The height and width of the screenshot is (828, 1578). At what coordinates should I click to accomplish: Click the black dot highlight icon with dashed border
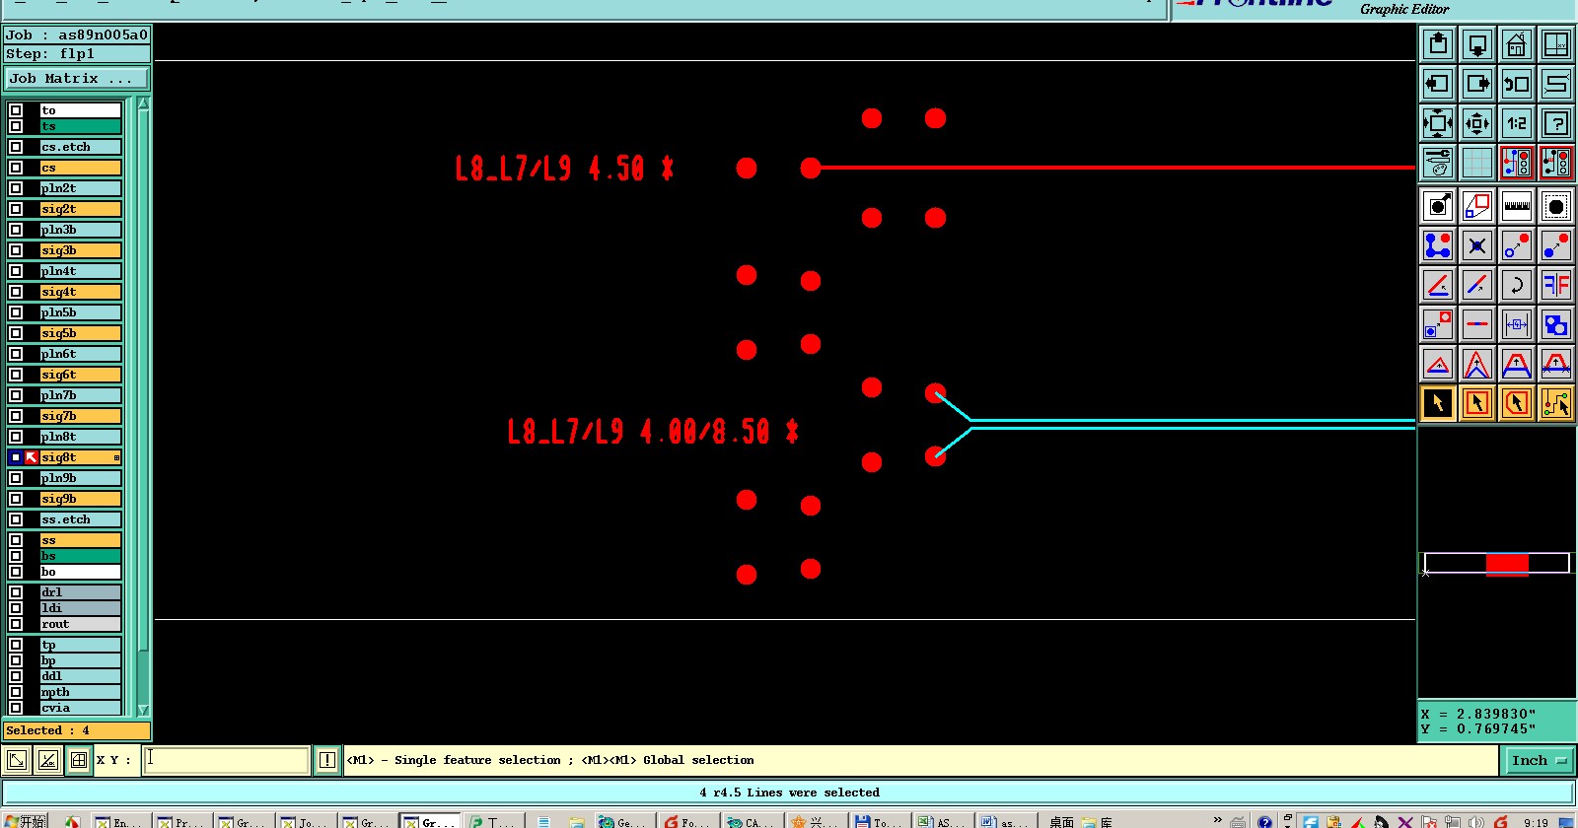pyautogui.click(x=1556, y=206)
